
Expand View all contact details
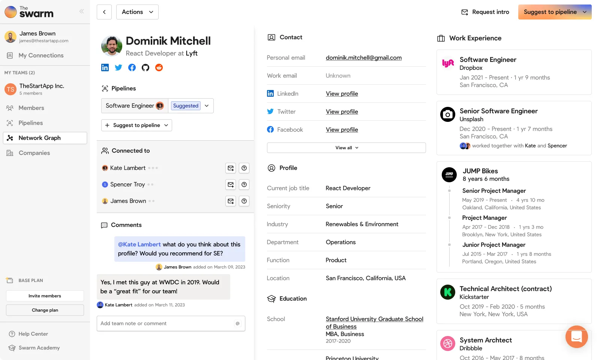click(346, 148)
